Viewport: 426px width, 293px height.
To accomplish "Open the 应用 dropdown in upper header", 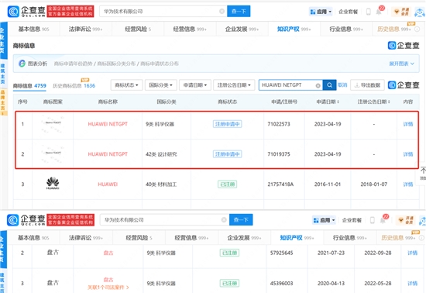I will (321, 12).
